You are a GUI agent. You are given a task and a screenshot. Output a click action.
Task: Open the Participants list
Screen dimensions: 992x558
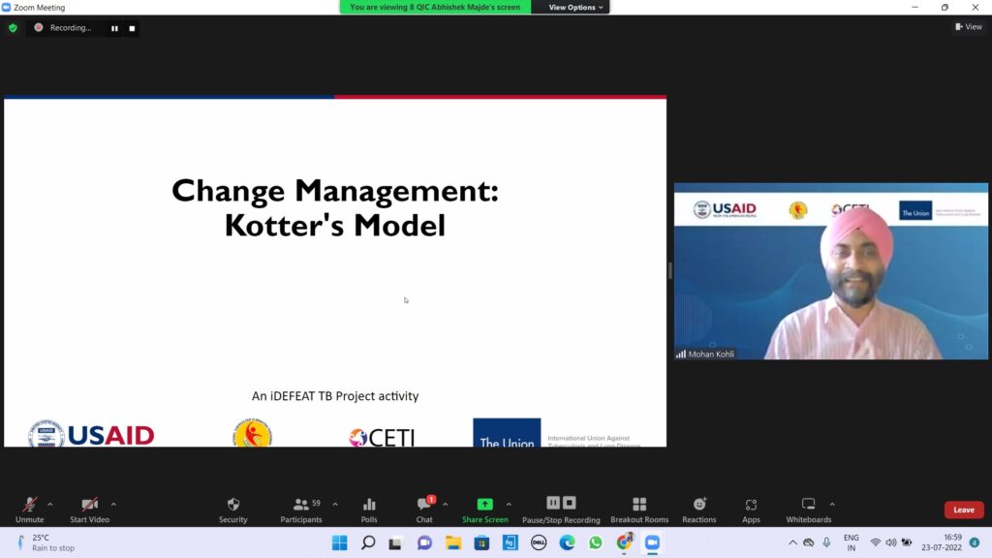click(x=301, y=509)
